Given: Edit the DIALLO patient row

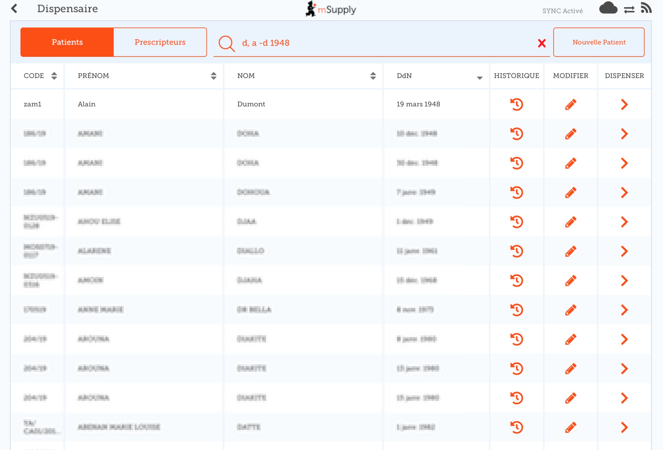Looking at the screenshot, I should 570,251.
